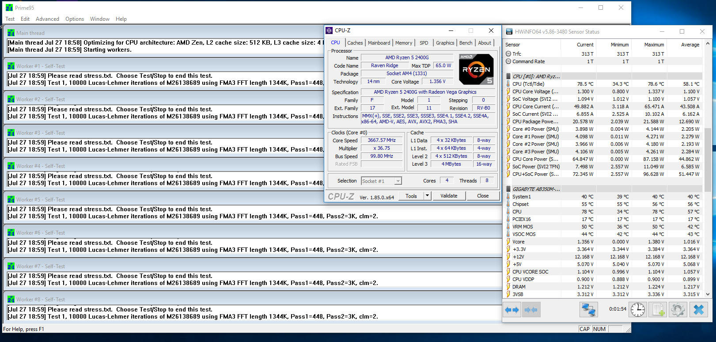
Task: Click HWiNFO blue X close sensors icon
Action: click(x=699, y=310)
